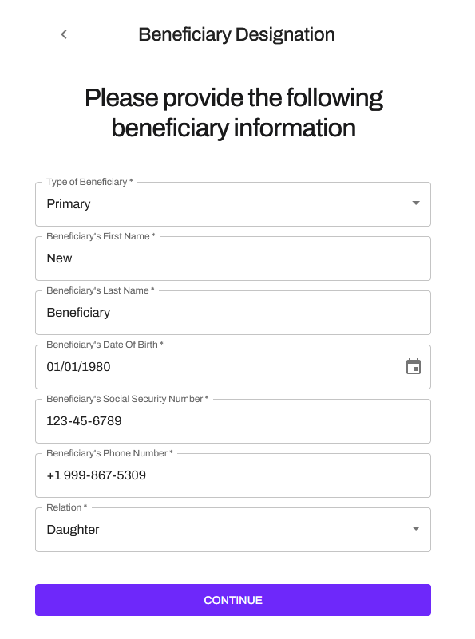
Task: Click the Beneficiary's Phone Number label
Action: click(x=109, y=453)
